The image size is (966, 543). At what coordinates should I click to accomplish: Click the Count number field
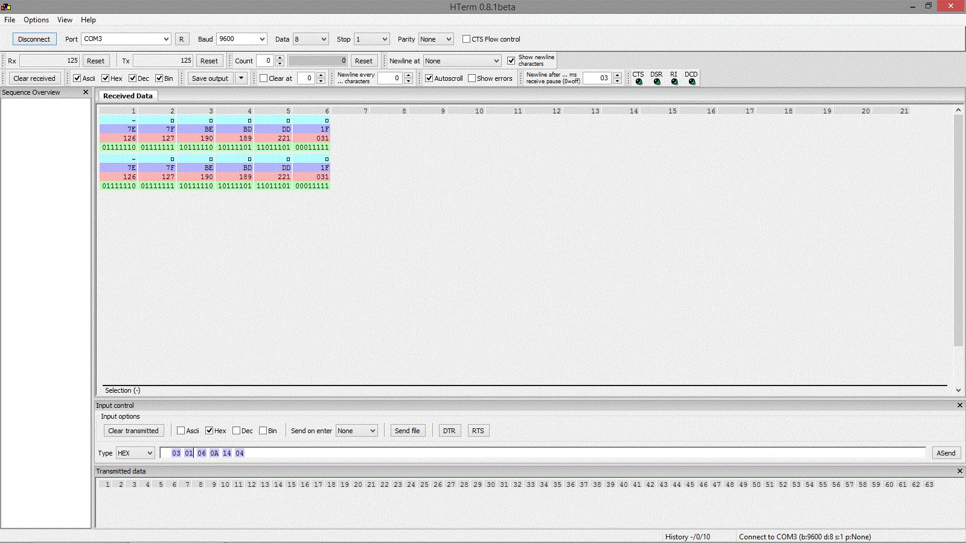click(x=265, y=61)
